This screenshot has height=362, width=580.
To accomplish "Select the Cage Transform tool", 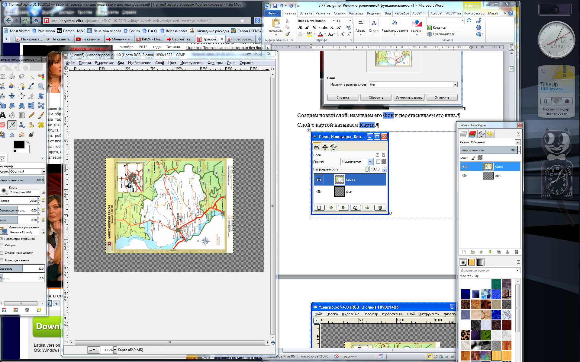I will (41, 106).
